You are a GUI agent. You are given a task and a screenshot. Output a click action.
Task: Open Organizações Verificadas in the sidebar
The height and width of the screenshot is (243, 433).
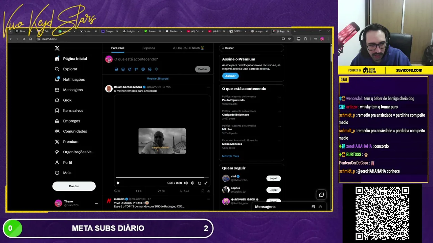[74, 152]
